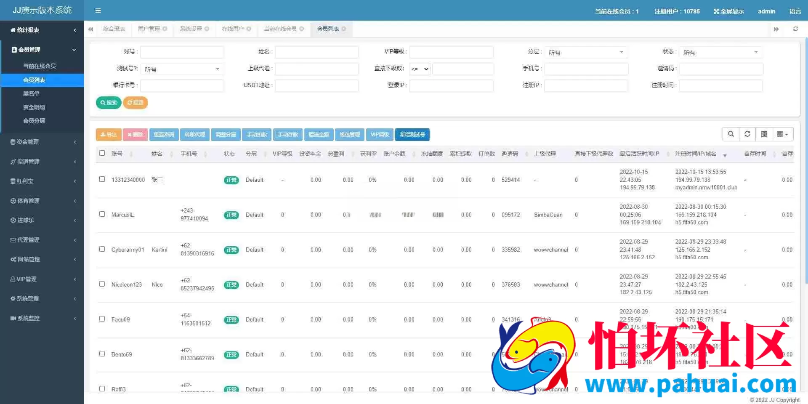The image size is (808, 404).
Task: Open the 状态 filter dropdown
Action: 720,52
